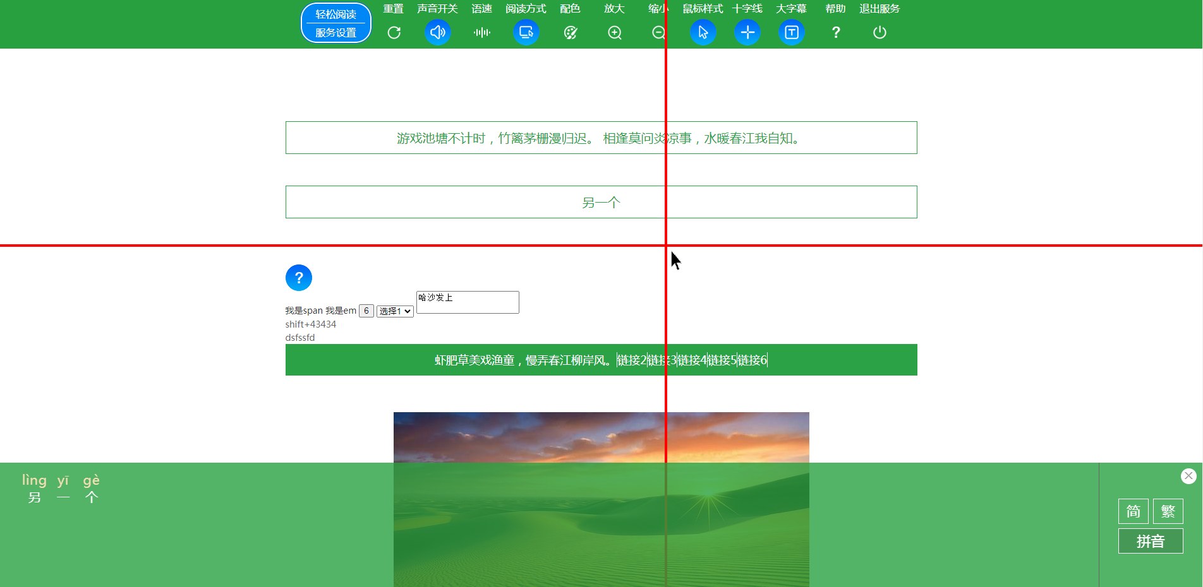
Task: Open the 链接6 link
Action: [x=753, y=360]
